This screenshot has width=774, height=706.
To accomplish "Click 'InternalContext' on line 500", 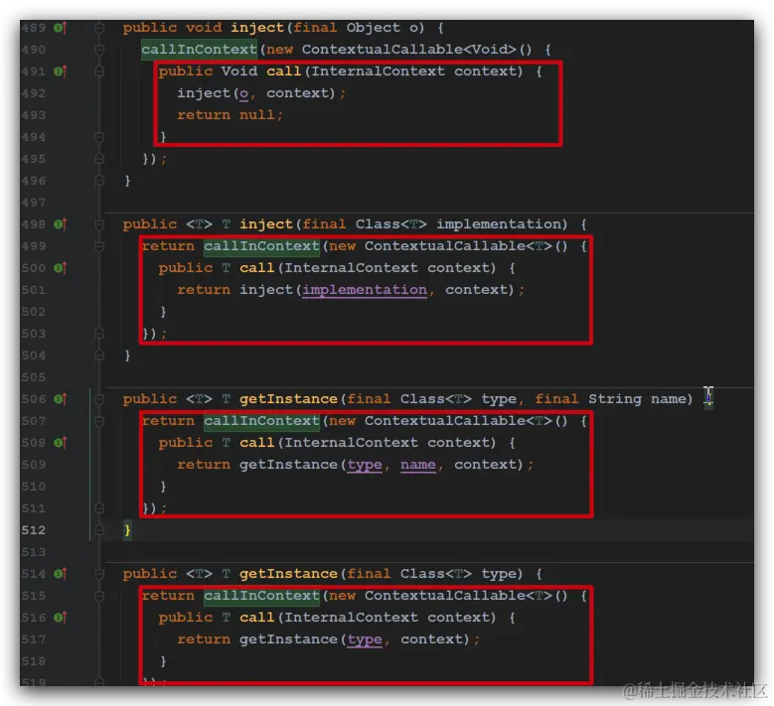I will click(351, 268).
